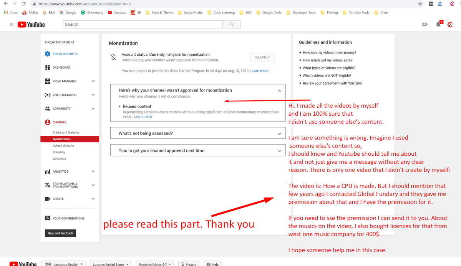Click the Live Streaming broadcast icon
The image size is (461, 266).
(x=48, y=95)
